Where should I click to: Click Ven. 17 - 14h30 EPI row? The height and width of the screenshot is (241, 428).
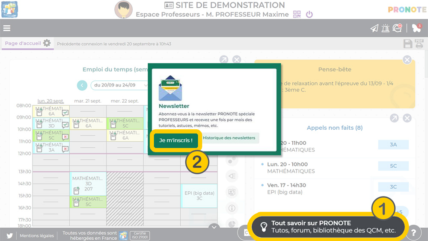[x=334, y=189]
